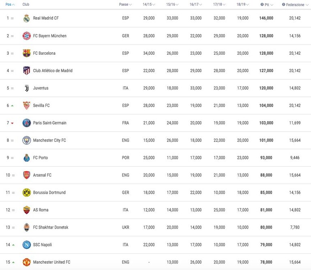Click the Real Madrid CF crest icon
The height and width of the screenshot is (270, 311).
coord(26,18)
